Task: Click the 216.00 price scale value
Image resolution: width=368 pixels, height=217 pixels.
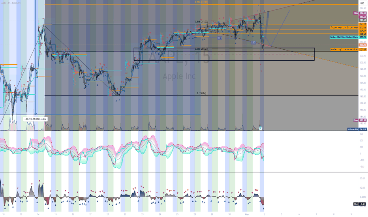Action: [362, 8]
